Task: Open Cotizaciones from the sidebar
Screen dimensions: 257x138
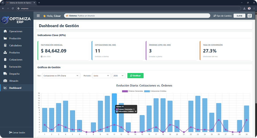Action: (x=17, y=60)
